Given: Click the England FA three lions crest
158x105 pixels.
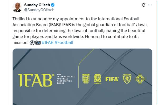Looking at the screenshot, I should pos(86,79).
